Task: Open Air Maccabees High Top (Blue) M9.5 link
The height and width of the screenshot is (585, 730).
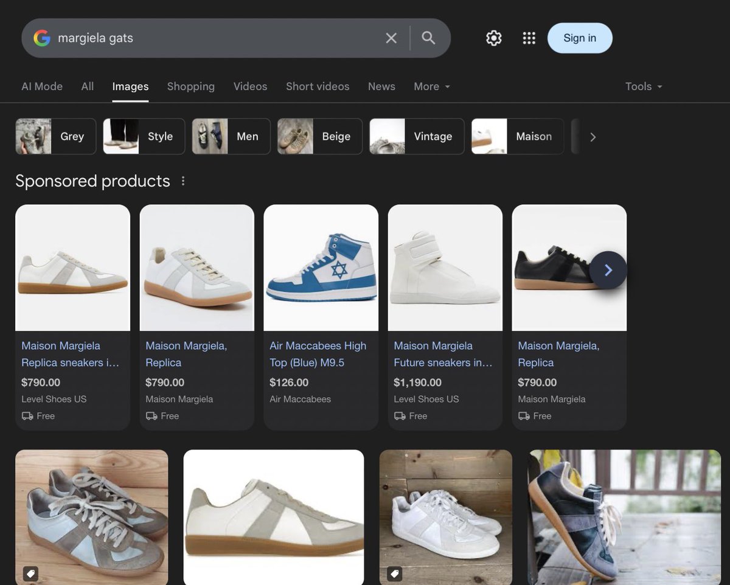Action: pyautogui.click(x=318, y=354)
